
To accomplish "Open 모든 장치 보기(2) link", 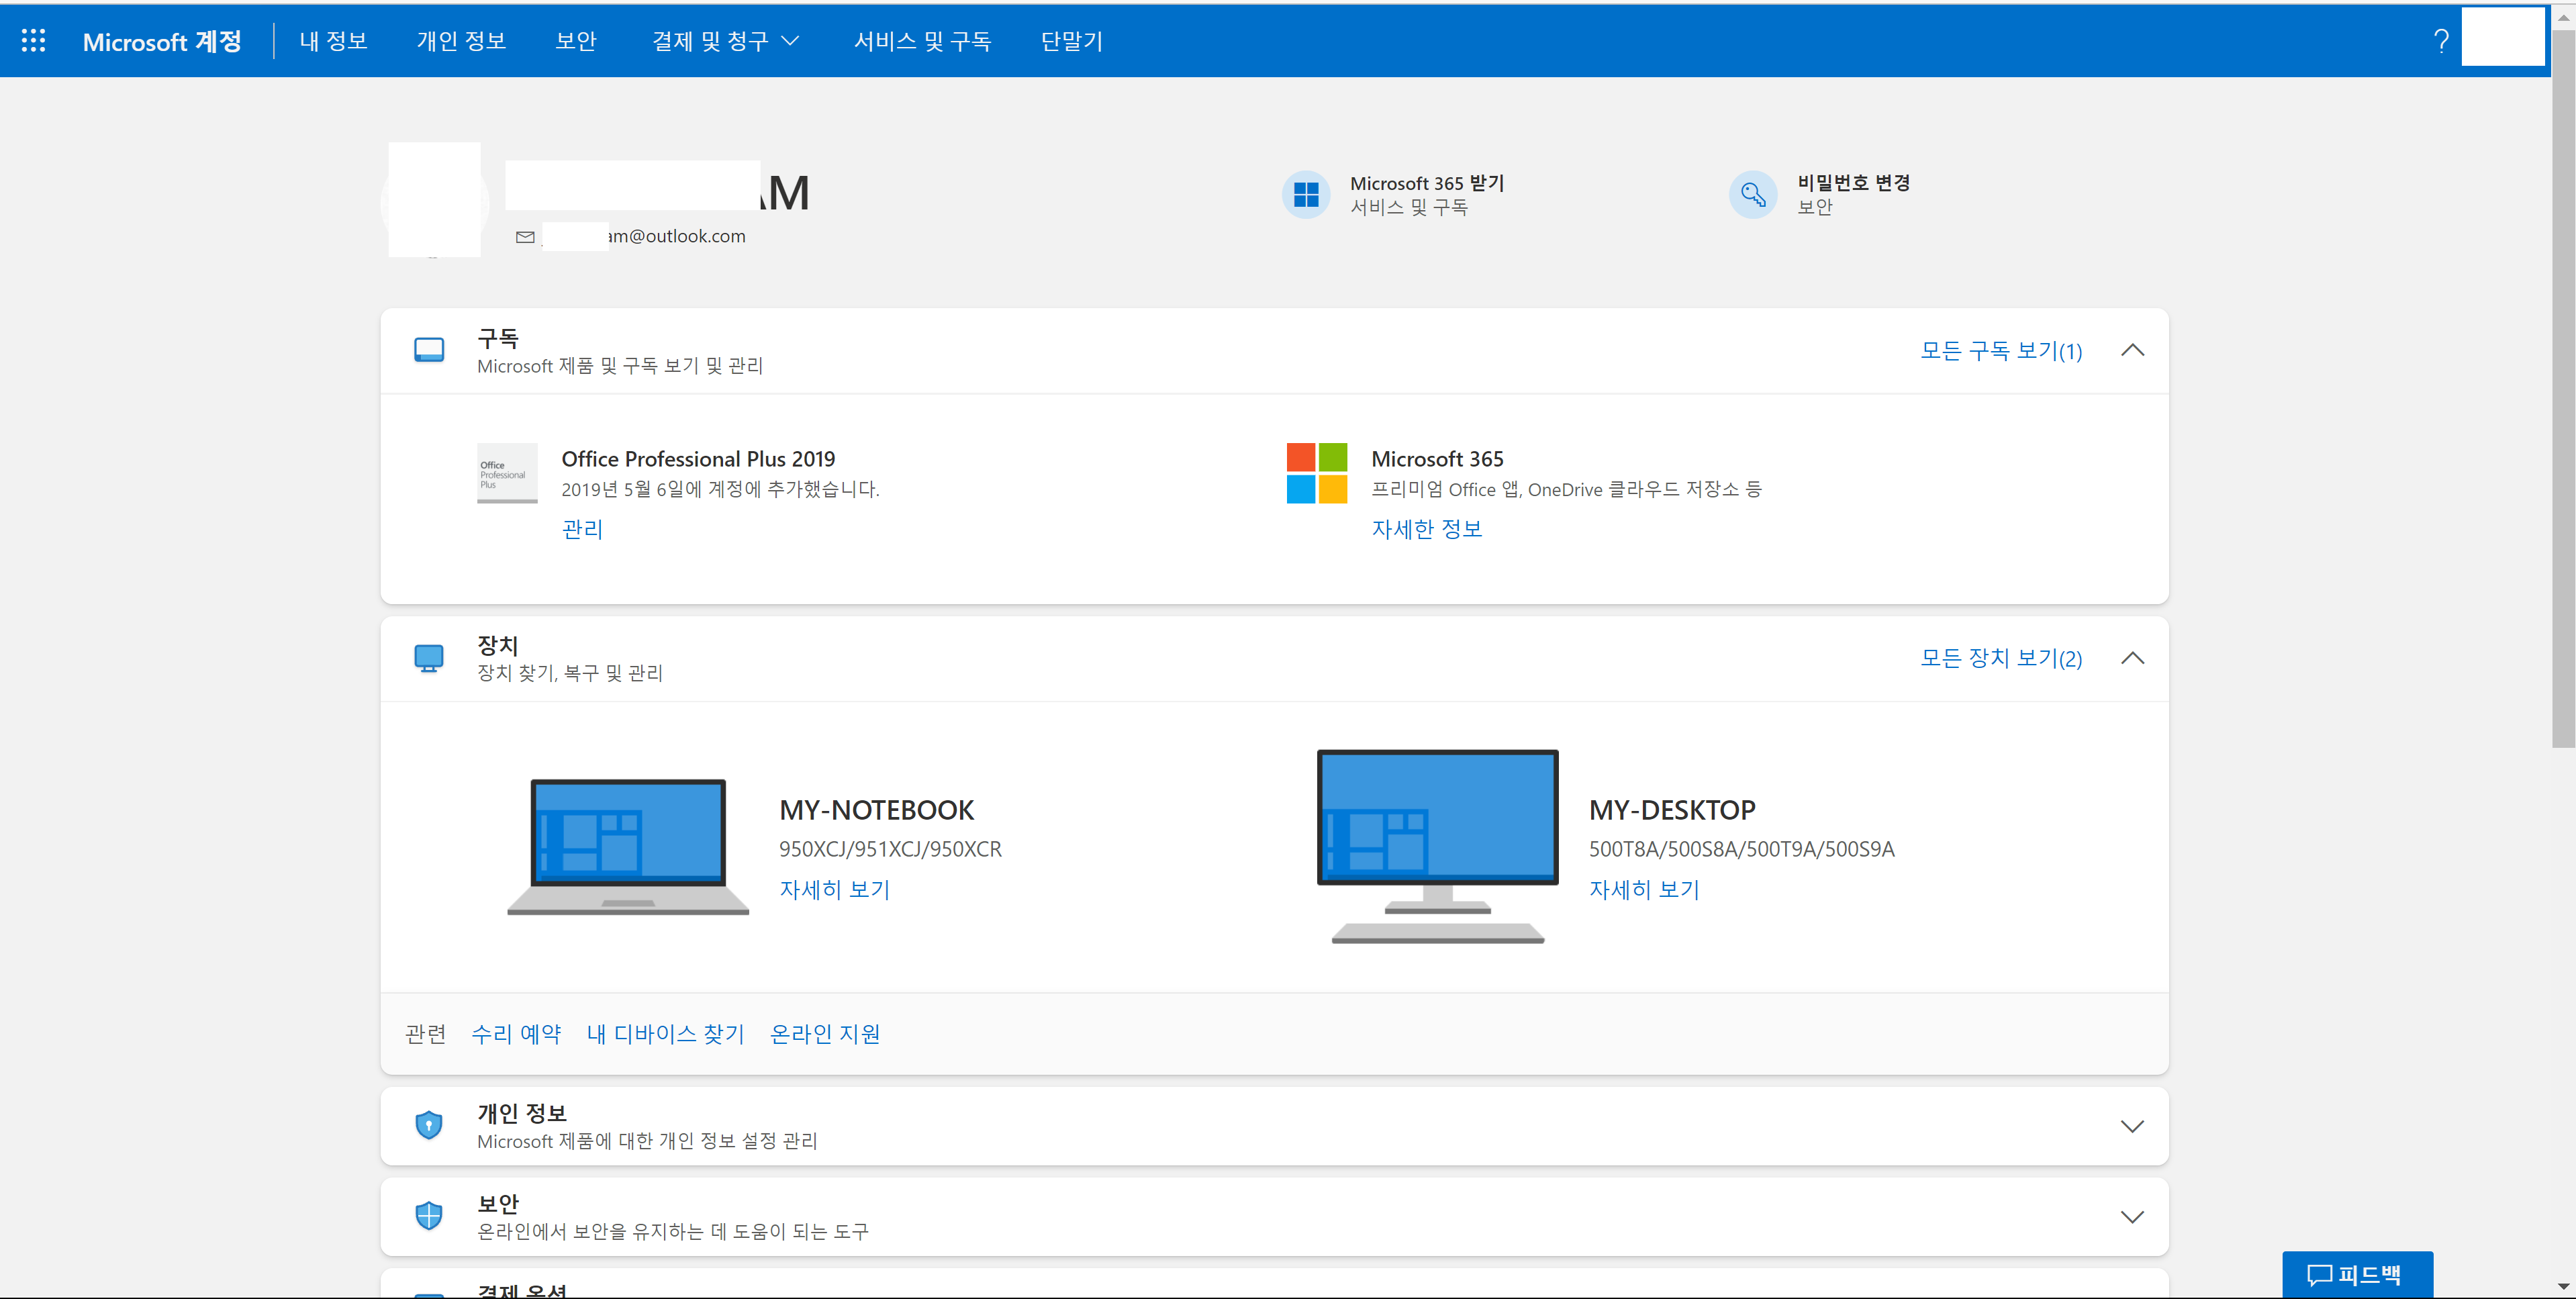I will [2001, 658].
